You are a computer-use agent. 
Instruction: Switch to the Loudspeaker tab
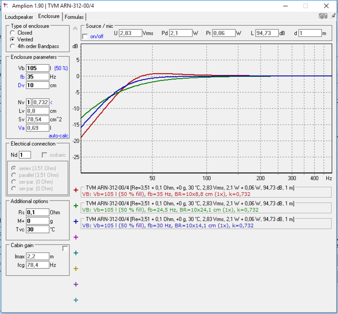(19, 17)
